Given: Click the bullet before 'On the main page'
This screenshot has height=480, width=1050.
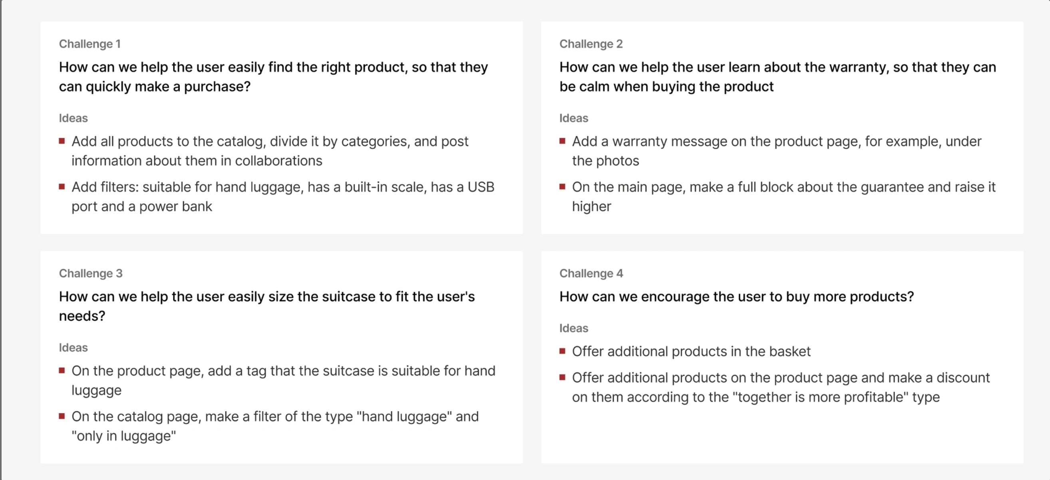Looking at the screenshot, I should click(563, 186).
